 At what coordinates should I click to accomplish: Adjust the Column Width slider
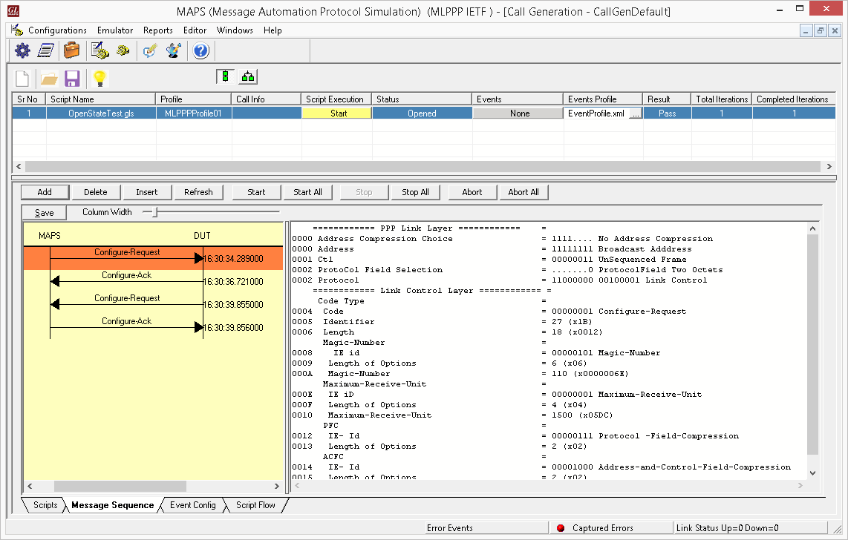coord(154,212)
